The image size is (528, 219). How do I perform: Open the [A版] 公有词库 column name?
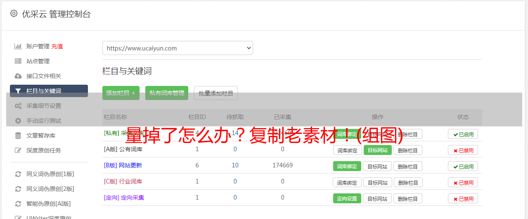tap(123, 149)
